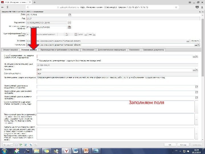Image resolution: width=205 pixels, height=154 pixels.
Task: Open the Объект закупки tab
Action: coord(10,50)
